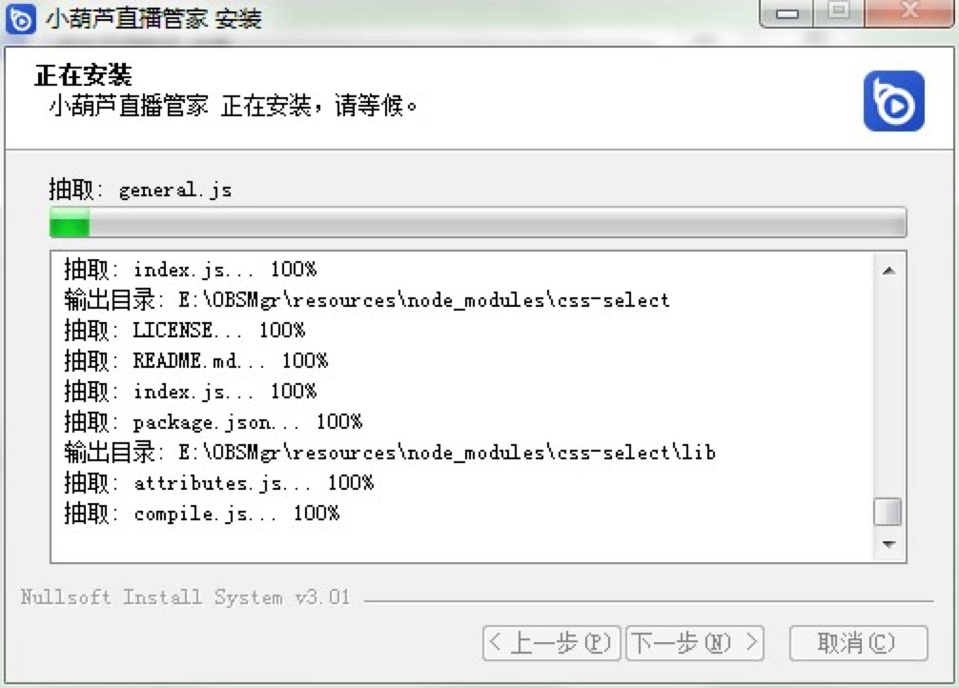Click the '抽取: general.js' status text
959x688 pixels.
(140, 190)
